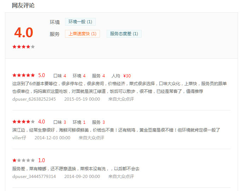Click 来自大众点评 under the 2014-09-20 review
Viewport: 243px width, 191px height.
point(121,177)
